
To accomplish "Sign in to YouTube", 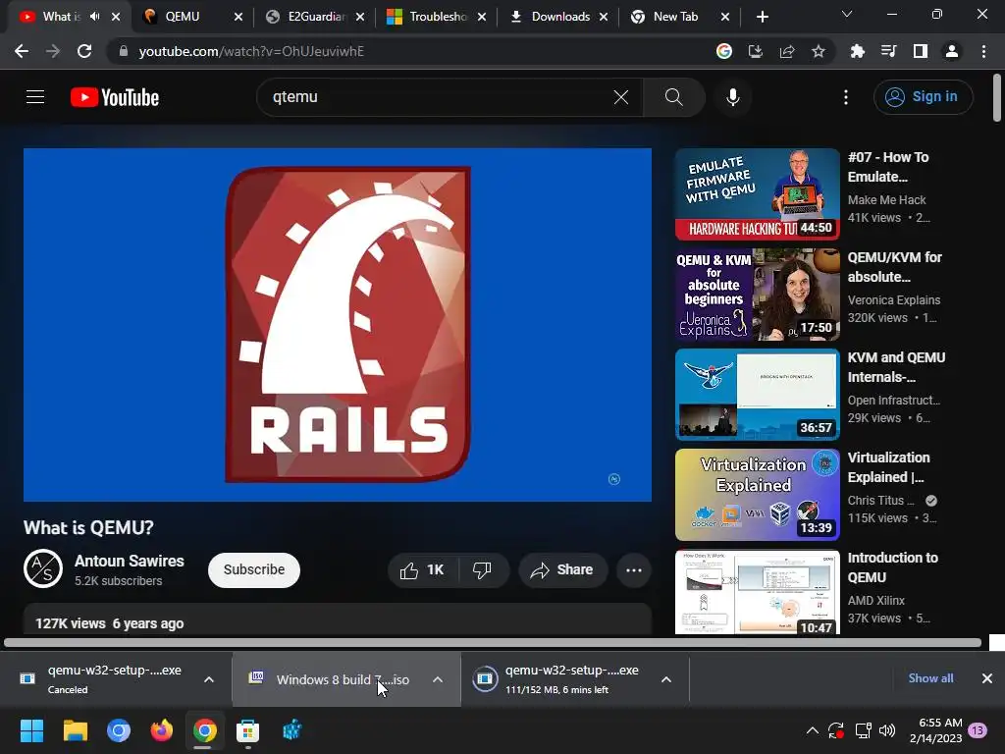I will (923, 97).
